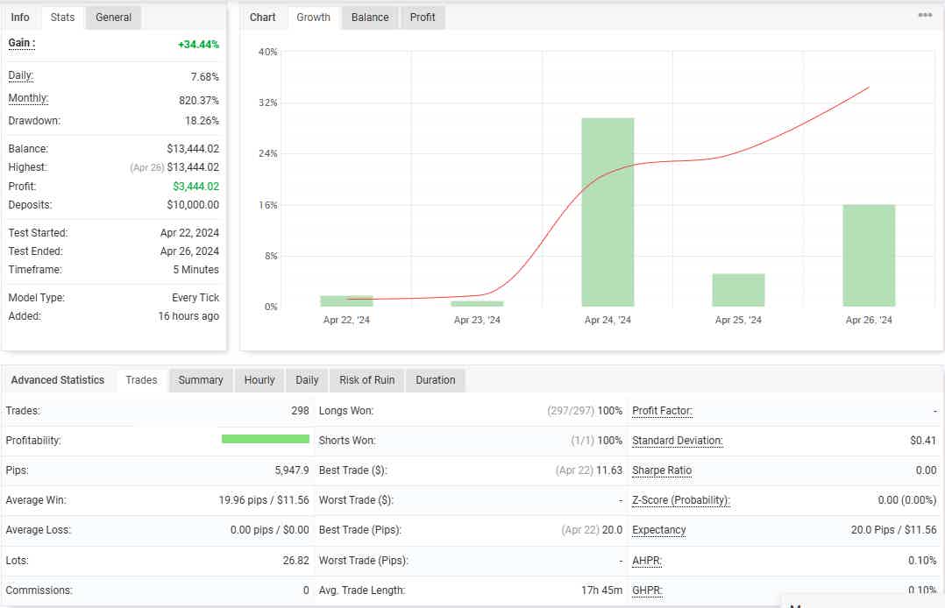
Task: Click the Apr 24 growth bar
Action: click(x=607, y=212)
